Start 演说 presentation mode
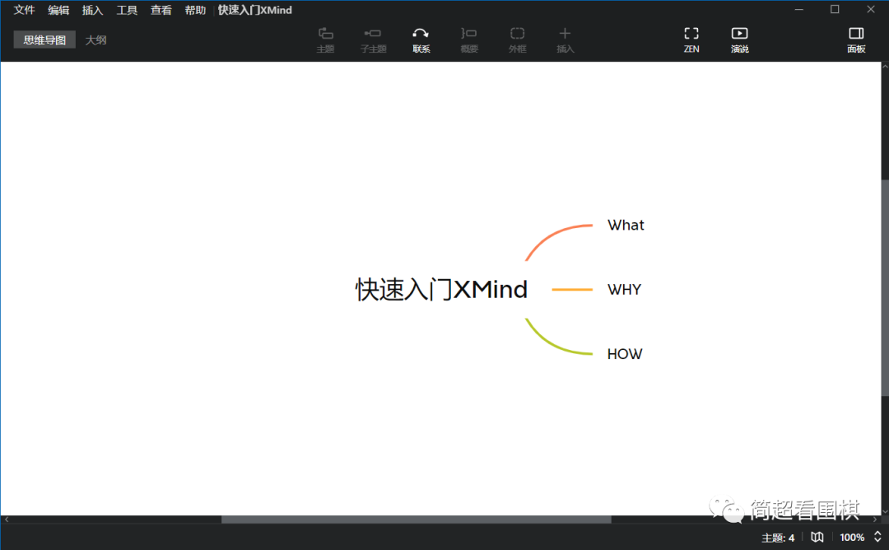Image resolution: width=889 pixels, height=550 pixels. click(x=739, y=40)
